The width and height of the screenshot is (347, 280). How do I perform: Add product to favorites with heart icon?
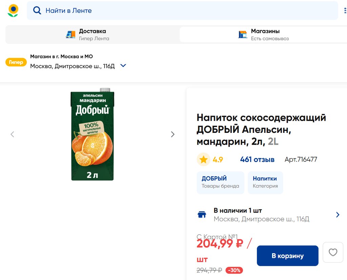333,252
